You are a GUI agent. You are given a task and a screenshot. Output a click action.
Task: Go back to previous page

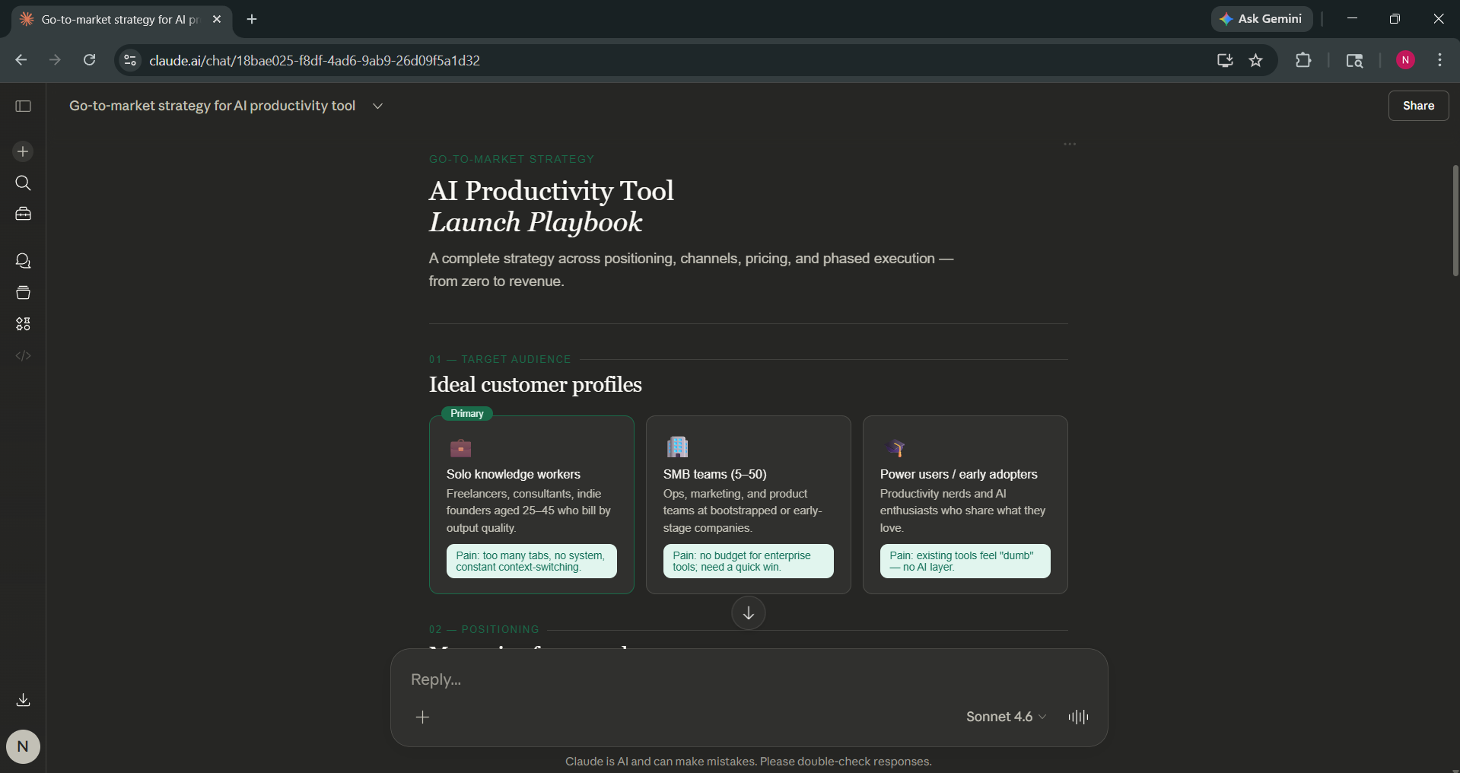point(21,60)
